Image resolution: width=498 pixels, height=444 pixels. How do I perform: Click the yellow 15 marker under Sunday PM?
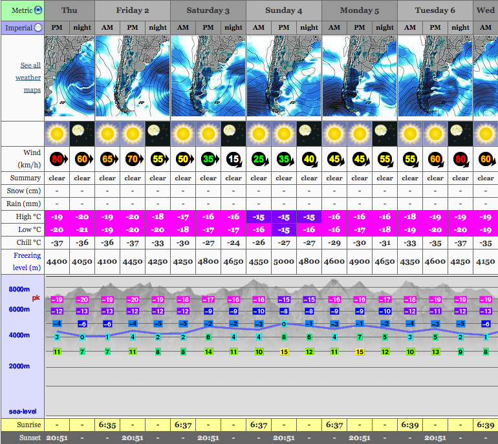click(284, 352)
